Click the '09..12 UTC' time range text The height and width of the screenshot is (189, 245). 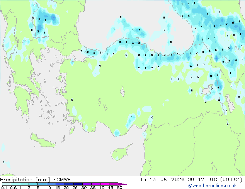(x=202, y=180)
